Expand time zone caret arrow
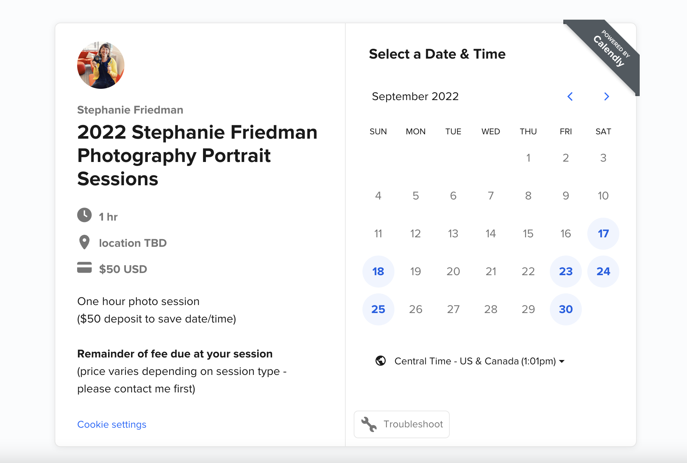 (562, 361)
